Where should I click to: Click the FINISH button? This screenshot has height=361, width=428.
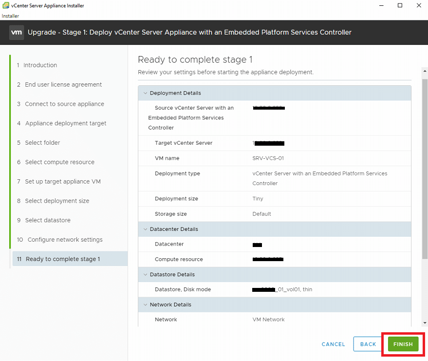(403, 344)
